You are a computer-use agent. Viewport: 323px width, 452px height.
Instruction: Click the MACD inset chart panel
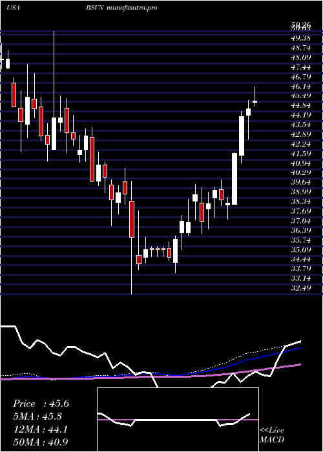pyautogui.click(x=178, y=420)
